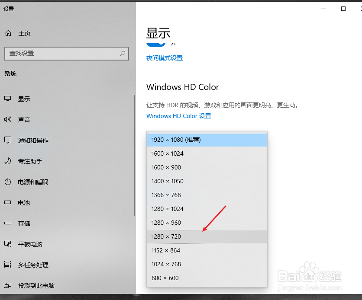Click the Home house icon
The image size is (362, 300).
[x=8, y=33]
